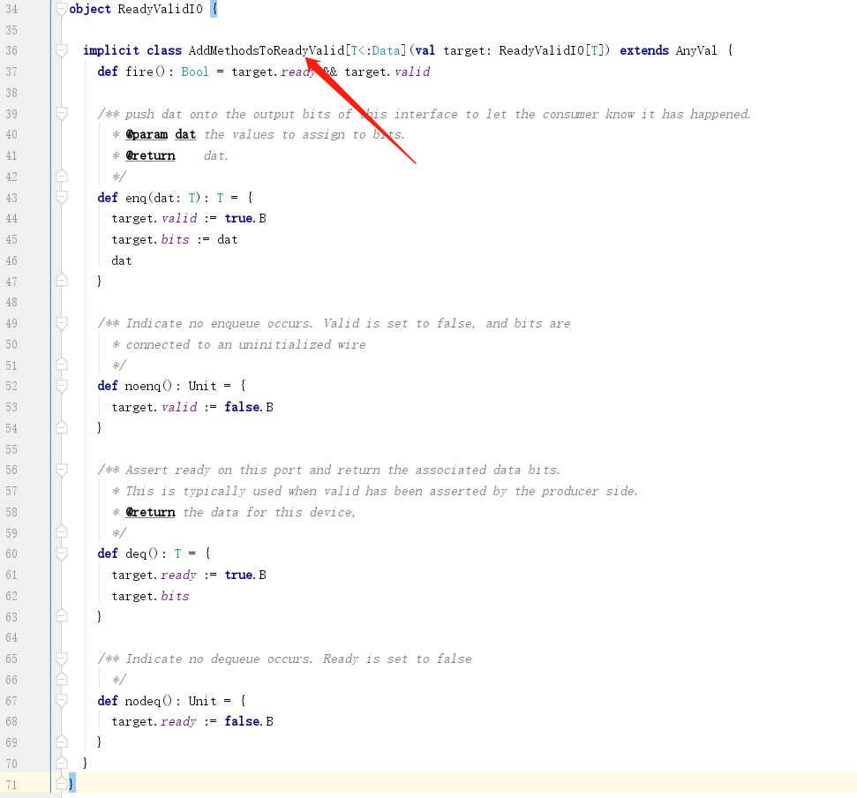Collapse the noenq method fold marker on line 52
Screen dimensions: 857x798
61,386
